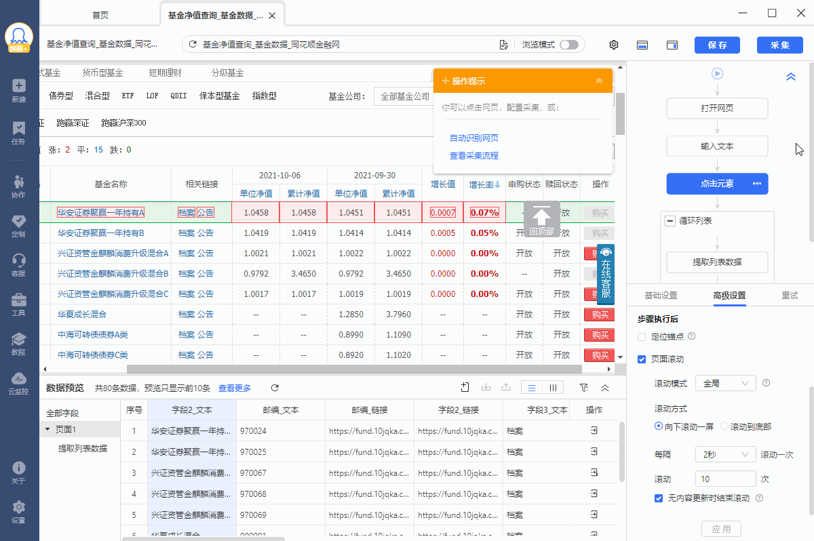Switch the data preview to column view
This screenshot has height=541, width=814.
point(553,387)
